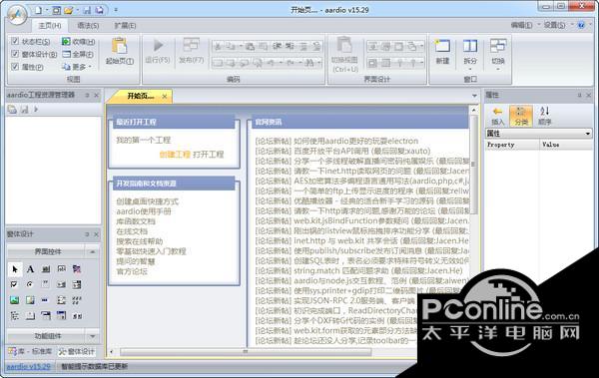Click the blue help icon at ribbon right
The height and width of the screenshot is (378, 599).
[581, 25]
